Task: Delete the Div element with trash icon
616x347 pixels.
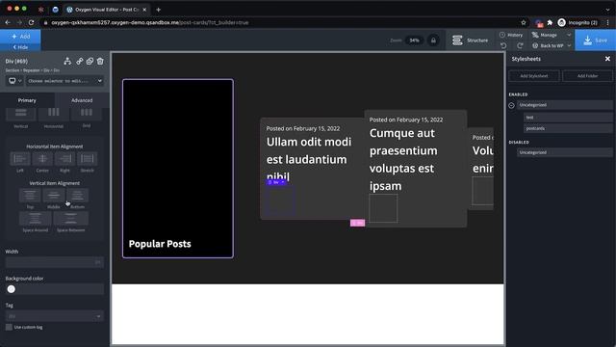Action: tap(100, 61)
